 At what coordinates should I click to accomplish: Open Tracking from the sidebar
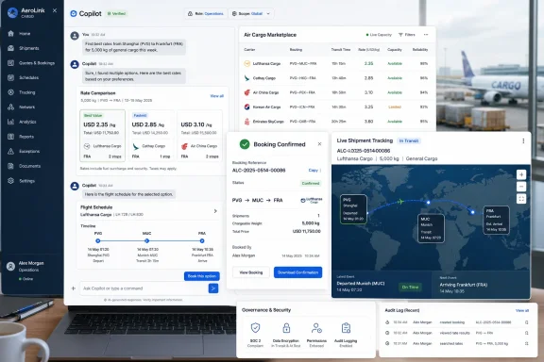[x=27, y=92]
